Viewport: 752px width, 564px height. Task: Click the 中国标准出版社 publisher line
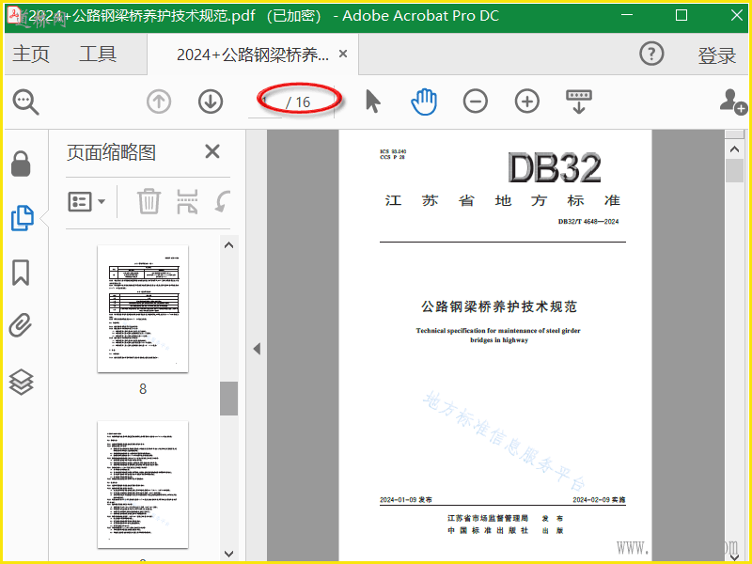coord(488,531)
